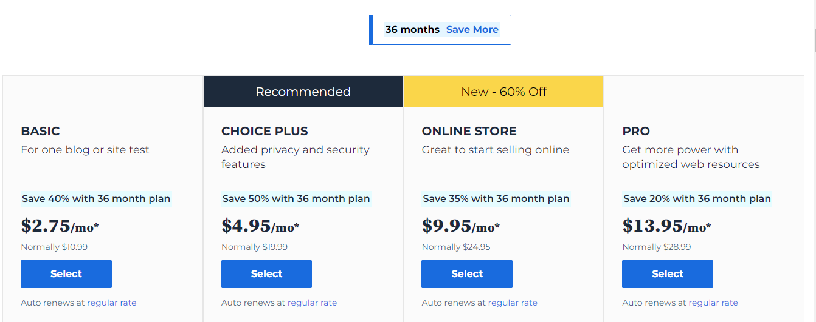Open regular rate link under BASIC plan

[x=112, y=303]
